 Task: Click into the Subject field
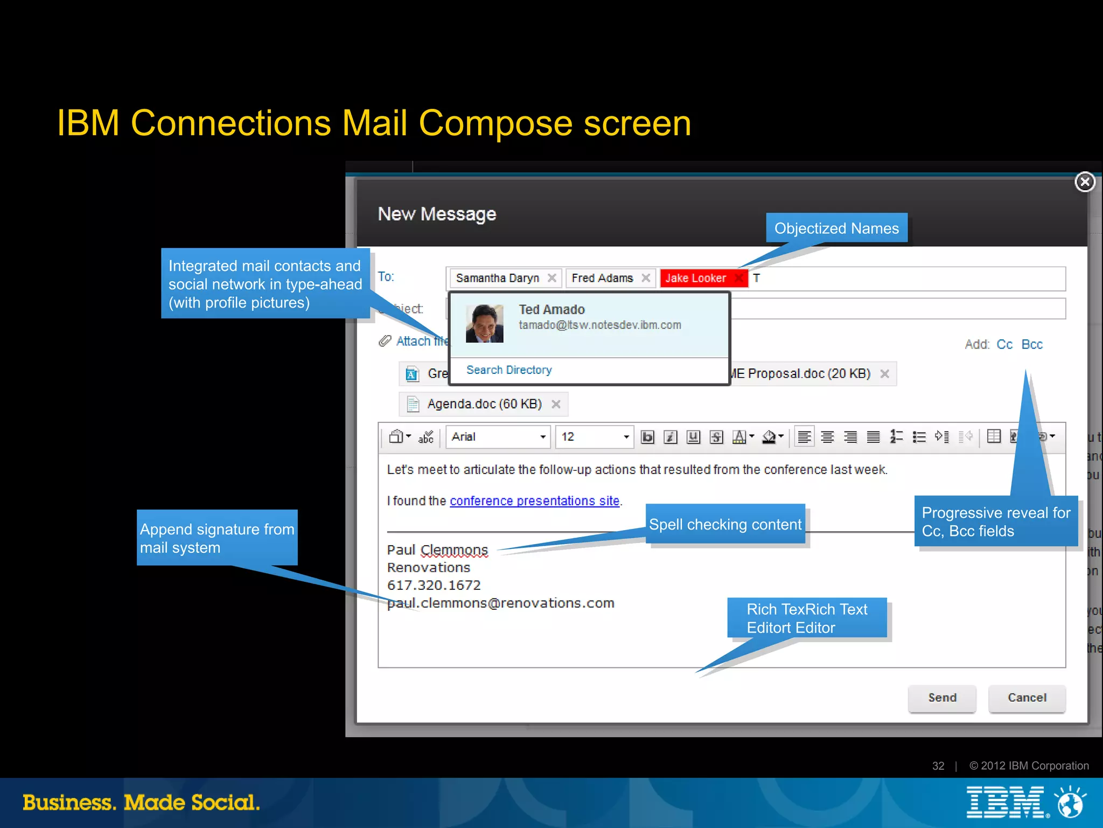(x=898, y=309)
